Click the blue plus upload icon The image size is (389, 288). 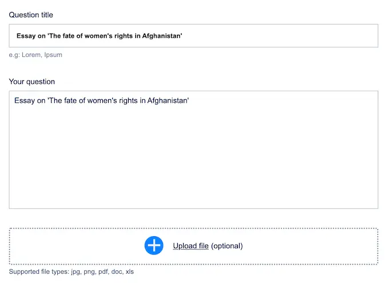click(x=154, y=246)
